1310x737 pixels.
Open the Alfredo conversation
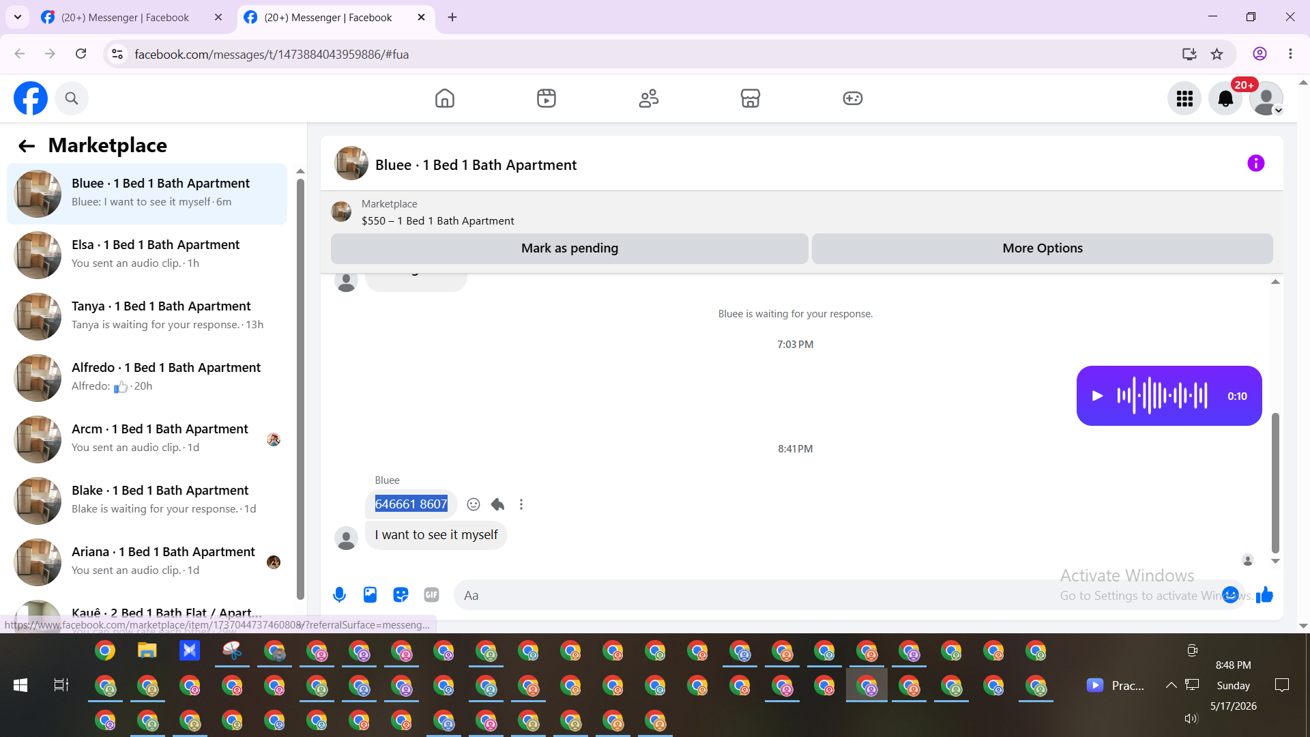click(x=147, y=378)
